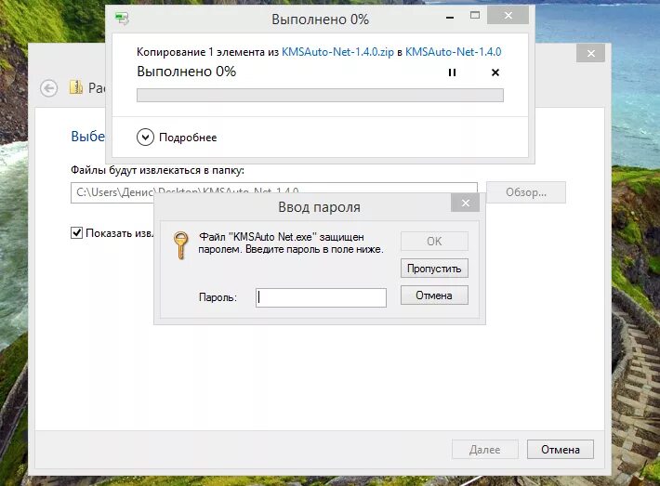Screen dimensions: 660x486
Task: Close the extraction wizard window
Action: [x=591, y=54]
